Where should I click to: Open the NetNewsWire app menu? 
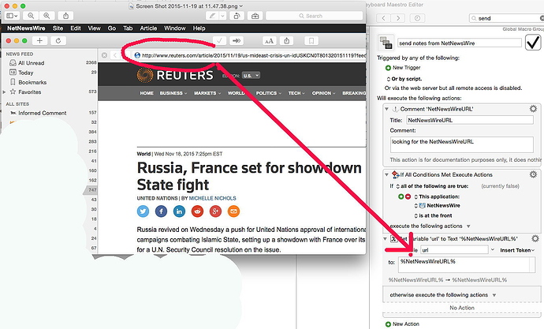coord(26,28)
